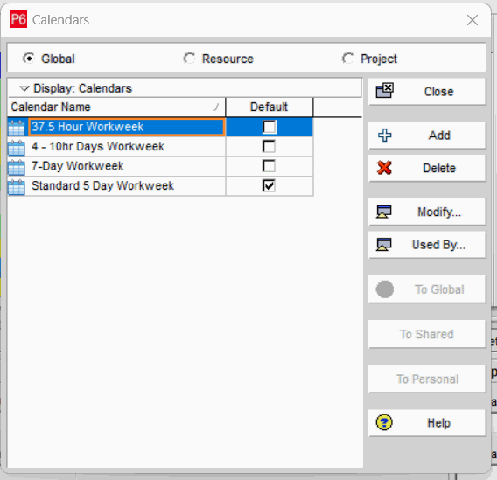Select the Global radio button
497x480 pixels.
[29, 59]
